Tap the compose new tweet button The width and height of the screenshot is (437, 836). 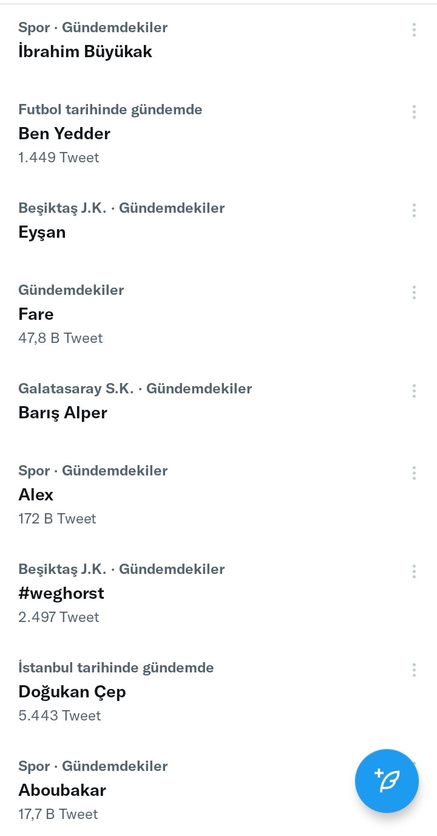click(x=387, y=781)
